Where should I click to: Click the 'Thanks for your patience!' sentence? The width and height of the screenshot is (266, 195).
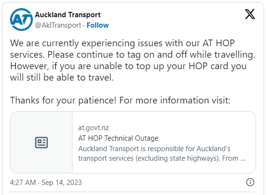(63, 100)
